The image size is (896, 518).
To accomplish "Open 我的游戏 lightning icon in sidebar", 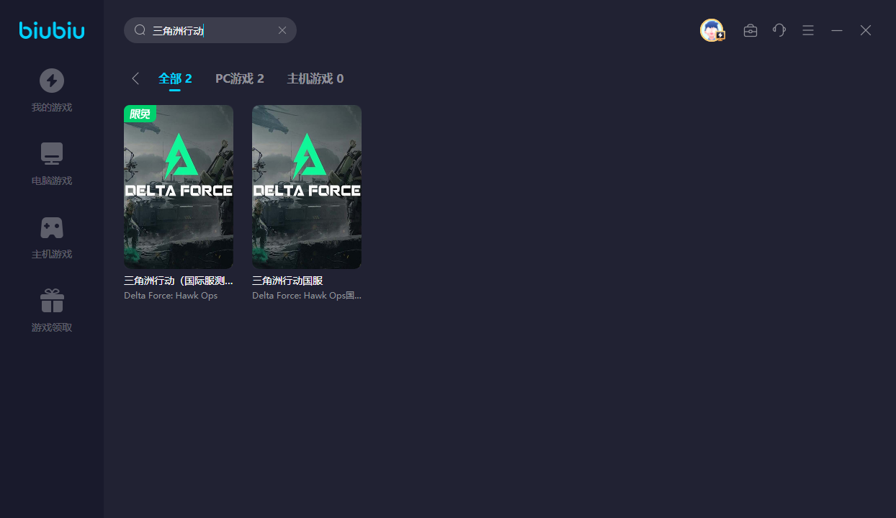I will coord(52,81).
